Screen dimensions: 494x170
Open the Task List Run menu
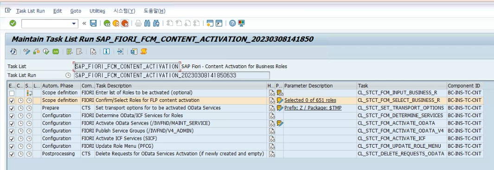31,11
